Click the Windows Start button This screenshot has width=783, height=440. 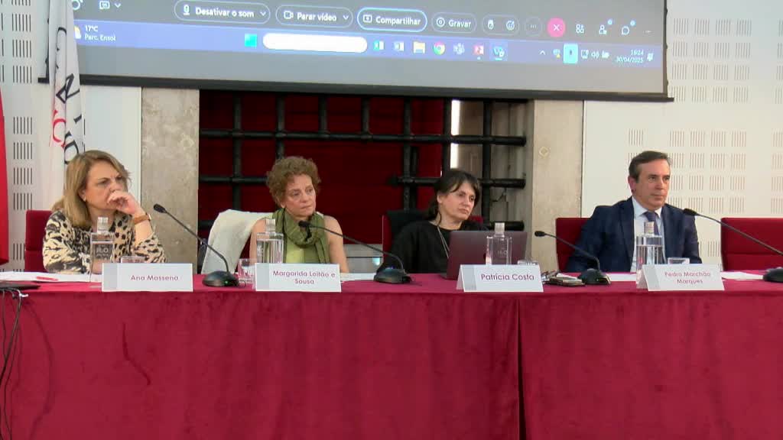click(x=251, y=41)
